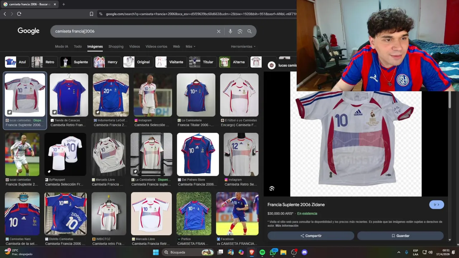The image size is (459, 258).
Task: Apply the Titular filter chip
Action: (202, 62)
